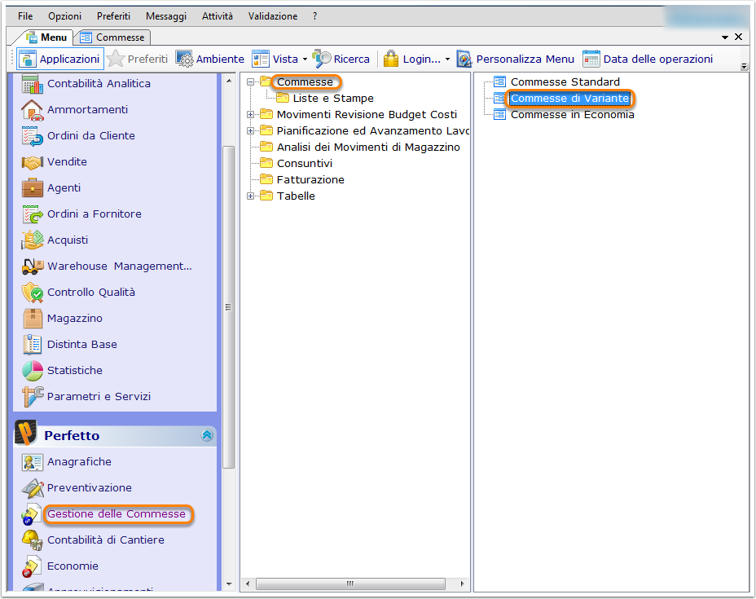This screenshot has height=599, width=756.
Task: Close the current tab with X
Action: (x=738, y=37)
